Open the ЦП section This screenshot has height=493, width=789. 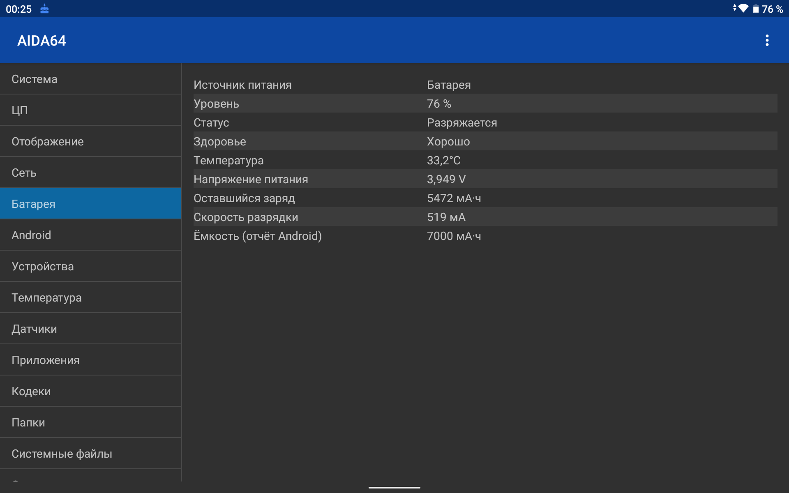tap(90, 110)
